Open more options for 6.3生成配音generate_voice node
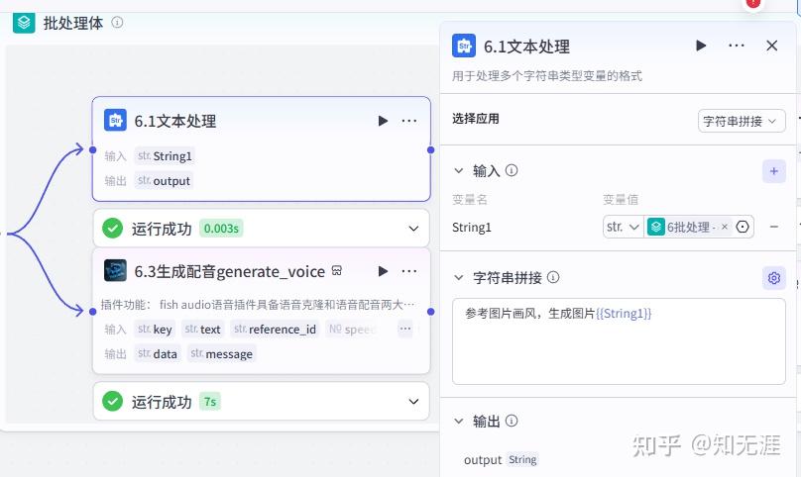This screenshot has width=801, height=477. (x=409, y=271)
